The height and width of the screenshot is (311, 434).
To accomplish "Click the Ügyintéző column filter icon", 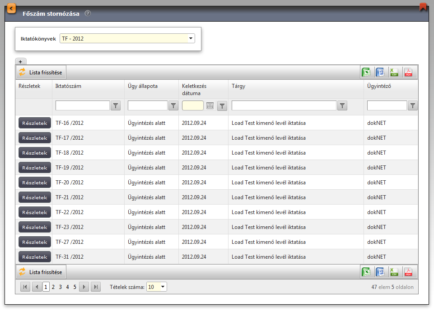I will (x=413, y=105).
